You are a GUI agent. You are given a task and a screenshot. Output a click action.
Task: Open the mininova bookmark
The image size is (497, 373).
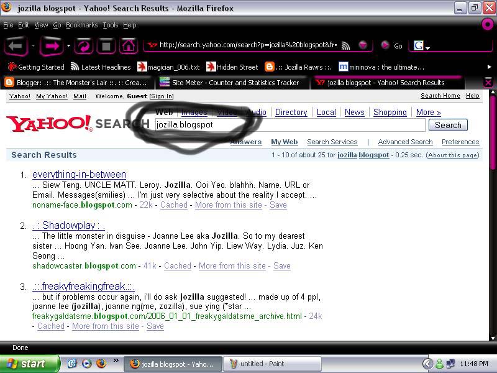point(381,67)
